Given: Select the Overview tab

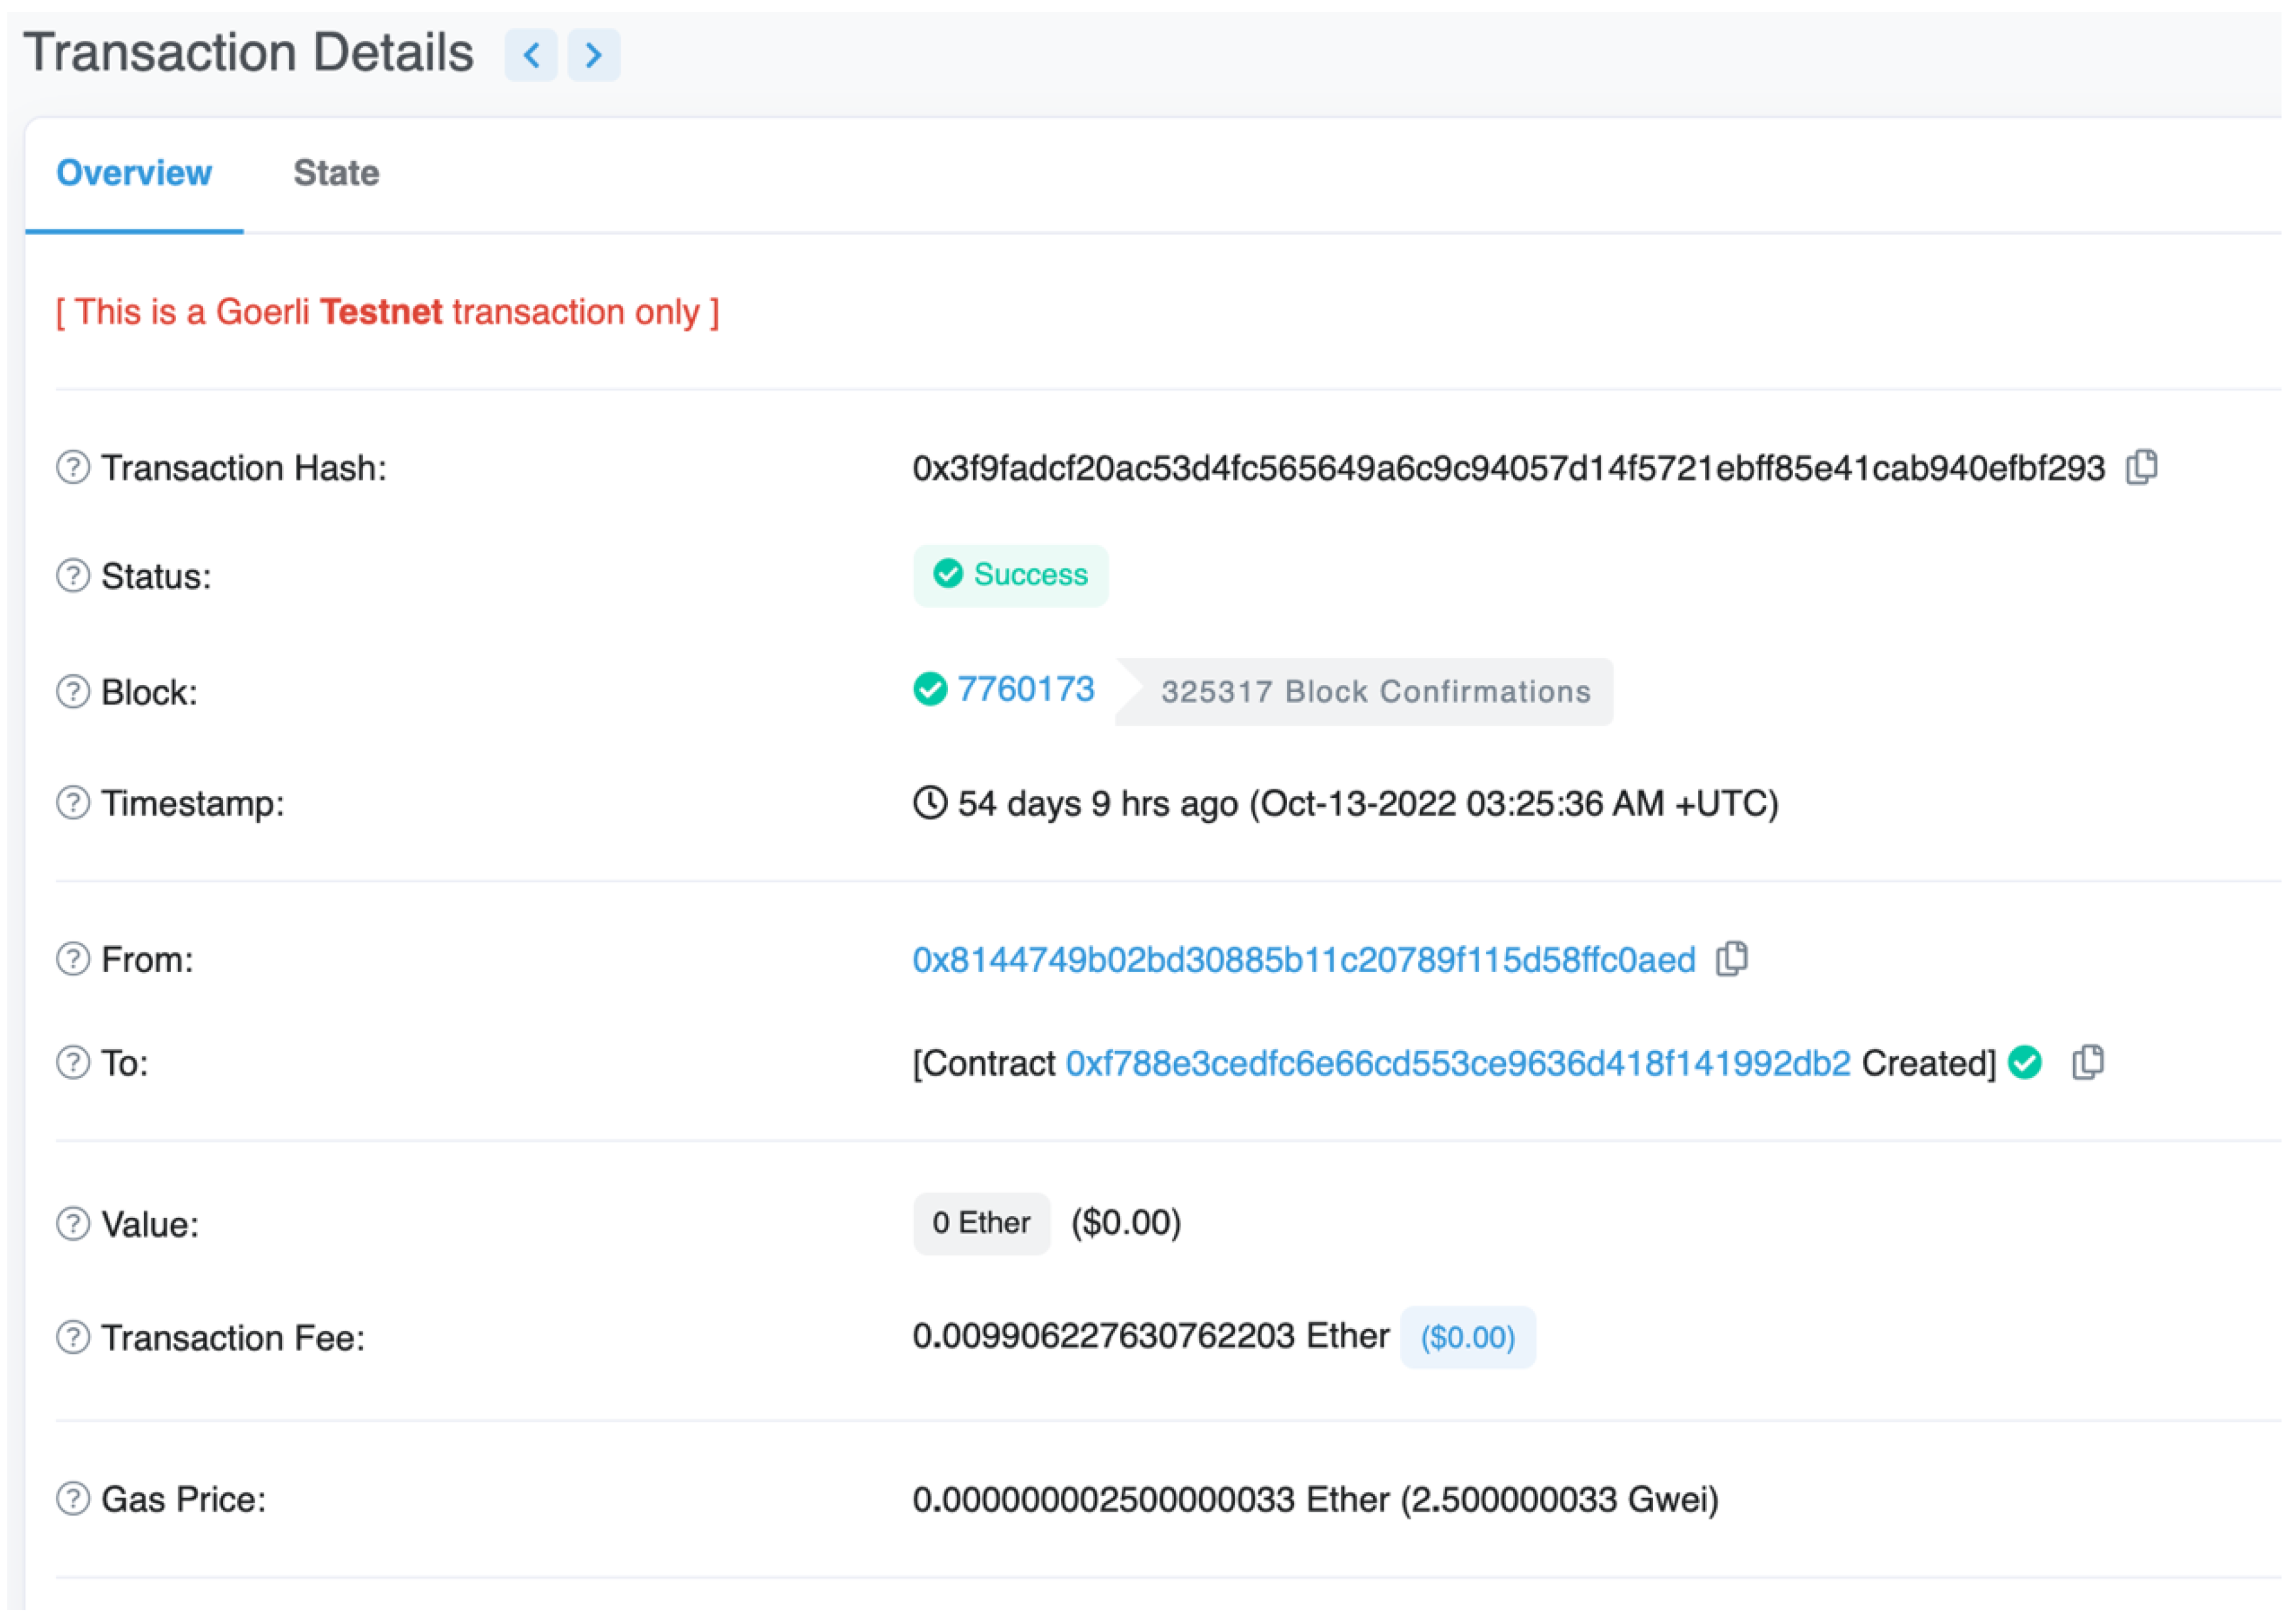Looking at the screenshot, I should point(134,172).
